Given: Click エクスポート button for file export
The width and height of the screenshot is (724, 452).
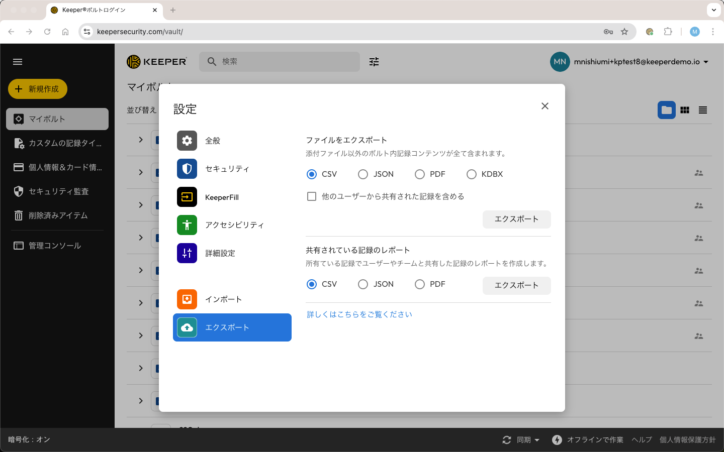Looking at the screenshot, I should [516, 219].
